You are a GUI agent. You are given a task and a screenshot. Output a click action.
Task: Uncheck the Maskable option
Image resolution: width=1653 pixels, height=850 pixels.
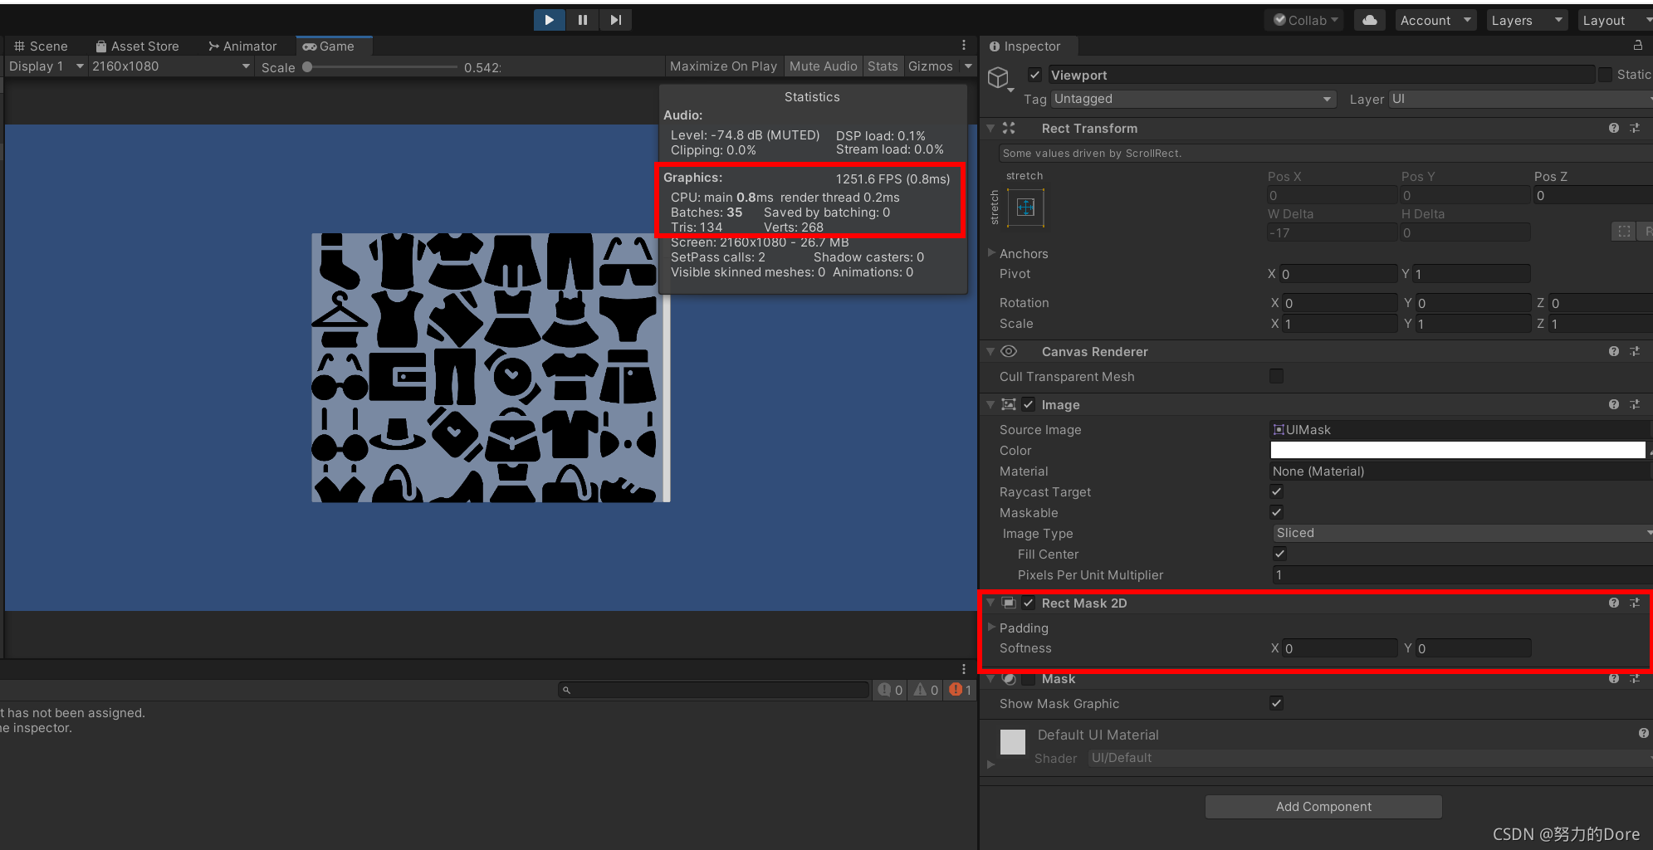[1275, 512]
